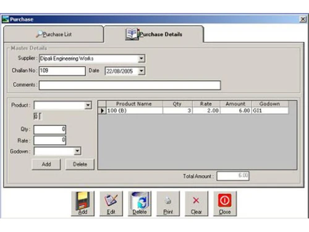
Task: Click the Delete recycle bin button
Action: pos(140,204)
